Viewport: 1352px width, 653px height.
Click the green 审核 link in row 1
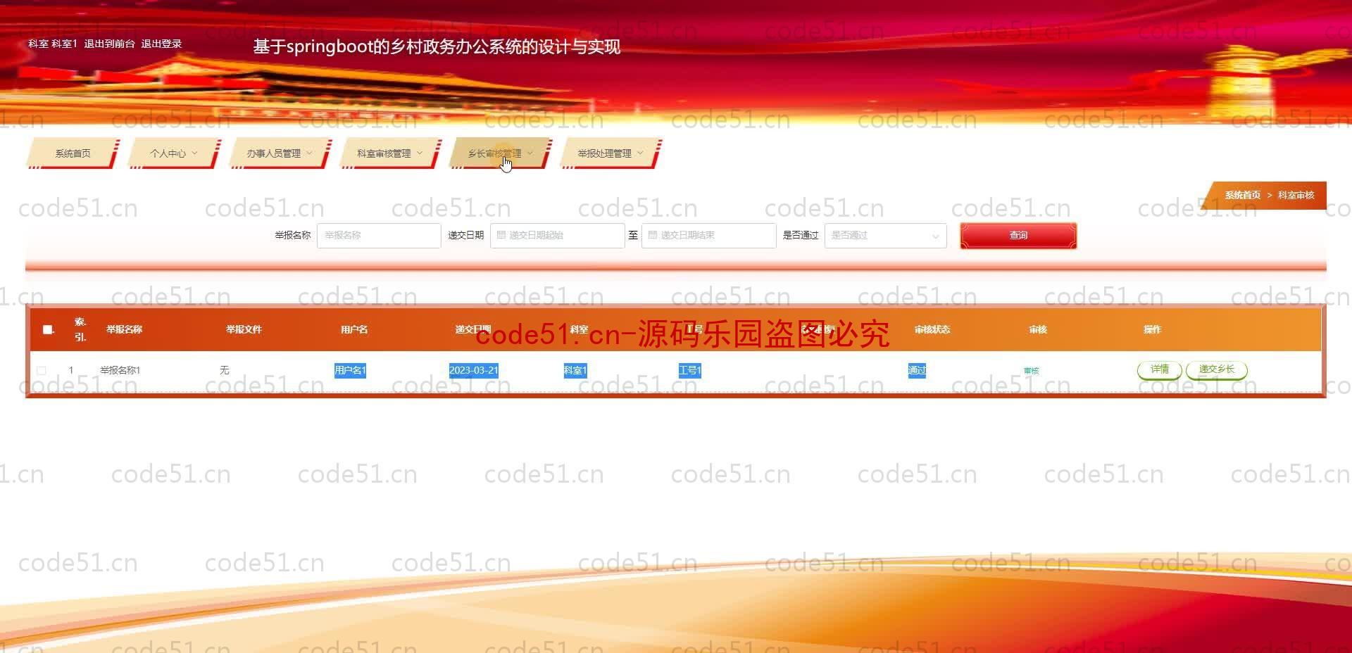[1032, 370]
